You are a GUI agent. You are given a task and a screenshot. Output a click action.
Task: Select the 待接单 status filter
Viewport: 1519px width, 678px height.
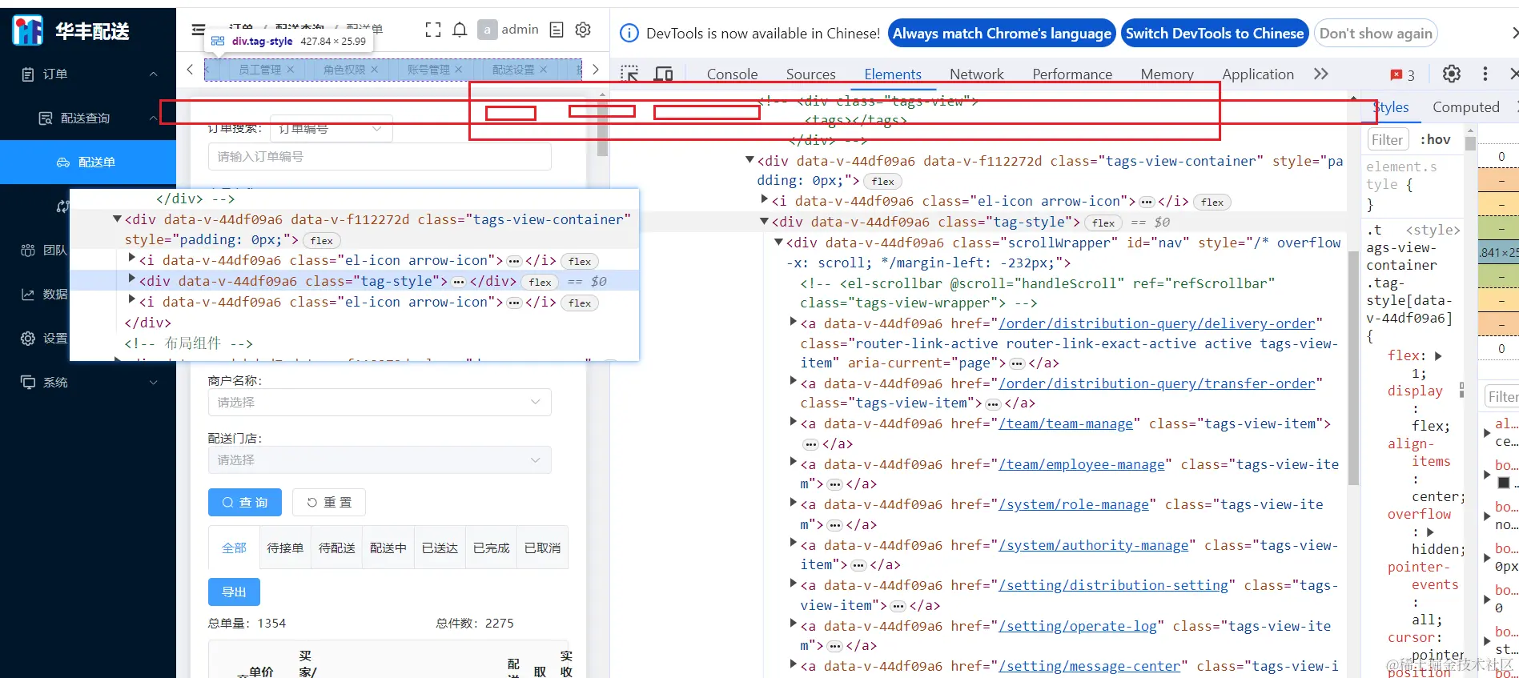pos(285,548)
